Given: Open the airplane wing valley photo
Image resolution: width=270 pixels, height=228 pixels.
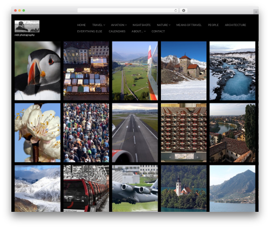Looking at the screenshot, I should 135,71.
